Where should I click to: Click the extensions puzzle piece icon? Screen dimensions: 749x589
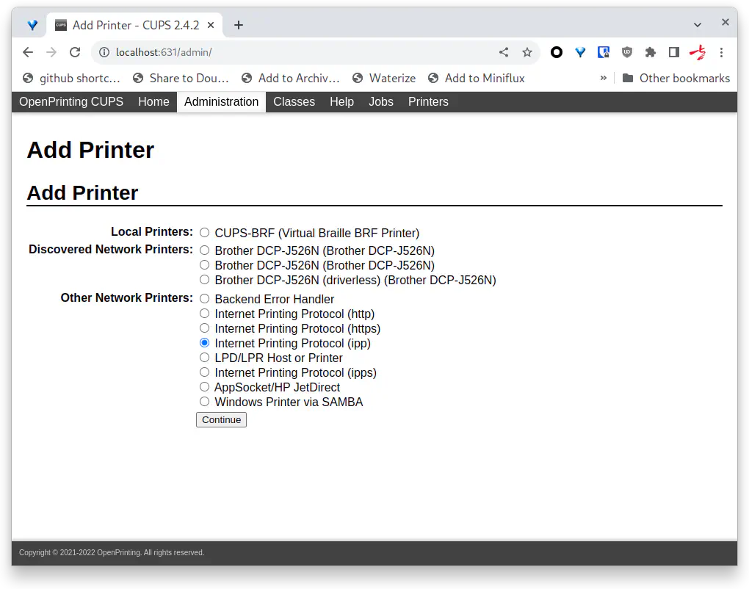coord(650,52)
